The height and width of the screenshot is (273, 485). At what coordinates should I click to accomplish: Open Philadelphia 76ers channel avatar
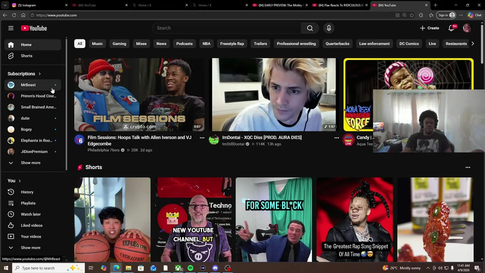79,140
